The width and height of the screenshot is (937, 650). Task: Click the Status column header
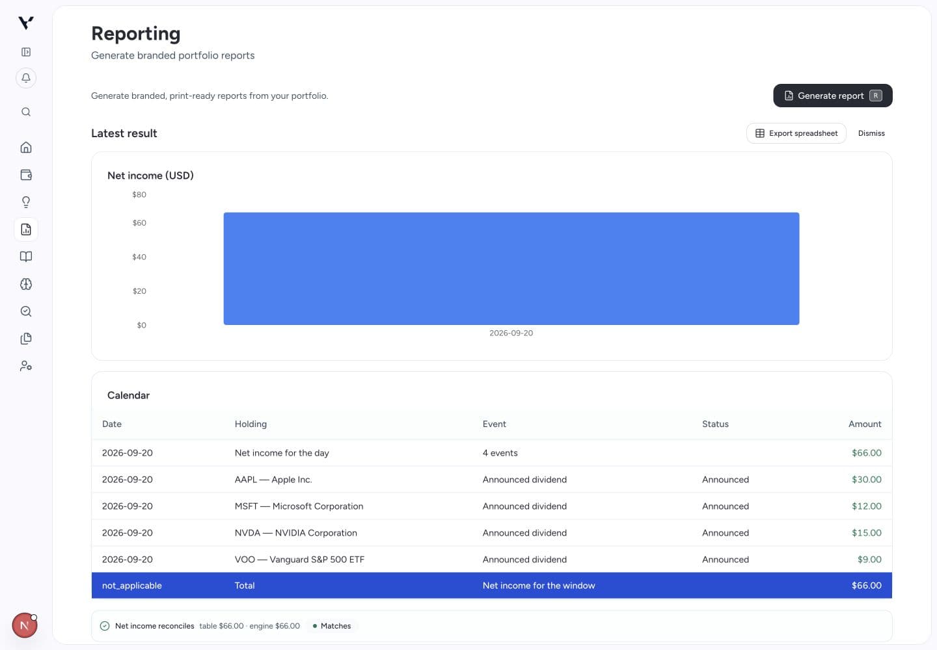pos(715,424)
